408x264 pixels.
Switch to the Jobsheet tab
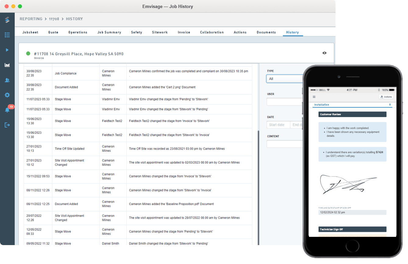(x=30, y=32)
